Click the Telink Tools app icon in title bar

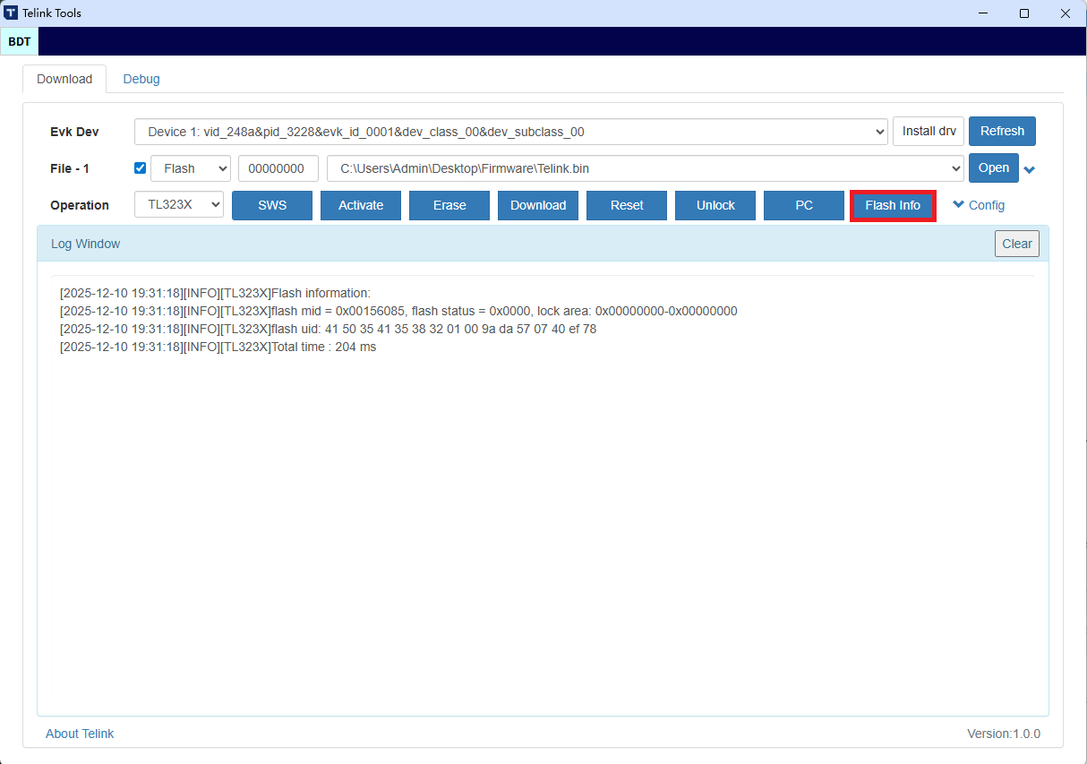11,13
